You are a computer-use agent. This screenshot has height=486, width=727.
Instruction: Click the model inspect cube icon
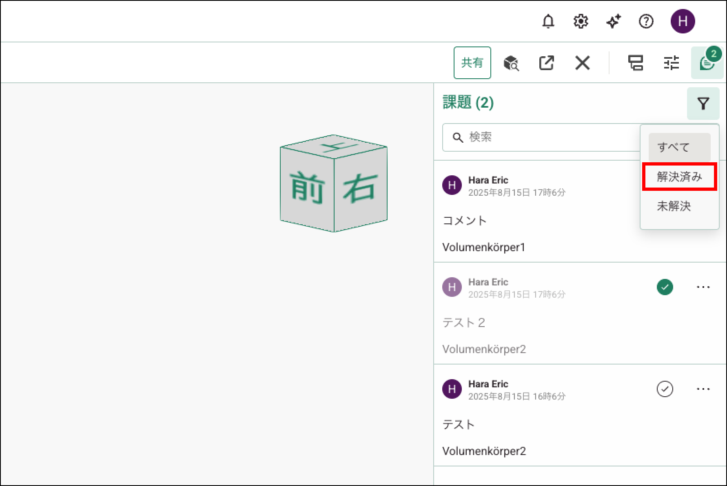[x=511, y=63]
